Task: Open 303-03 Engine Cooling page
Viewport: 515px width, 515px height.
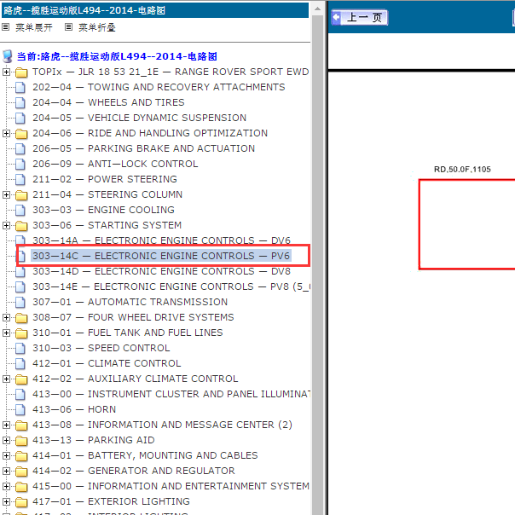Action: 103,210
